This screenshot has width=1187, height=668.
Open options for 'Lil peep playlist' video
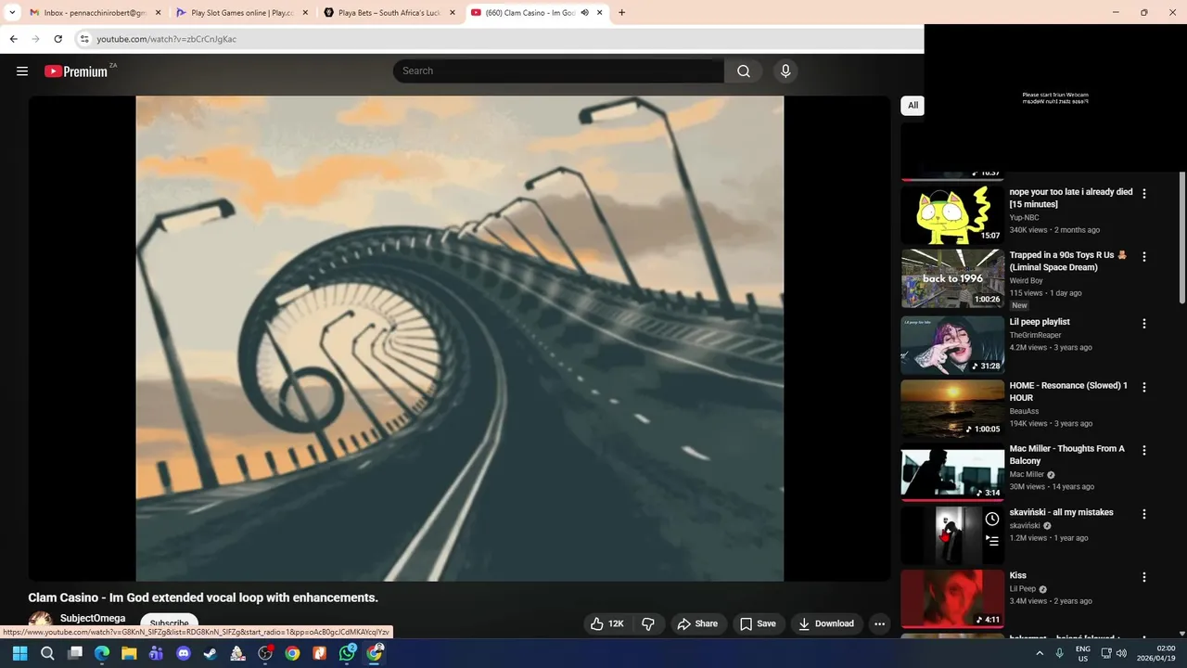(1143, 324)
